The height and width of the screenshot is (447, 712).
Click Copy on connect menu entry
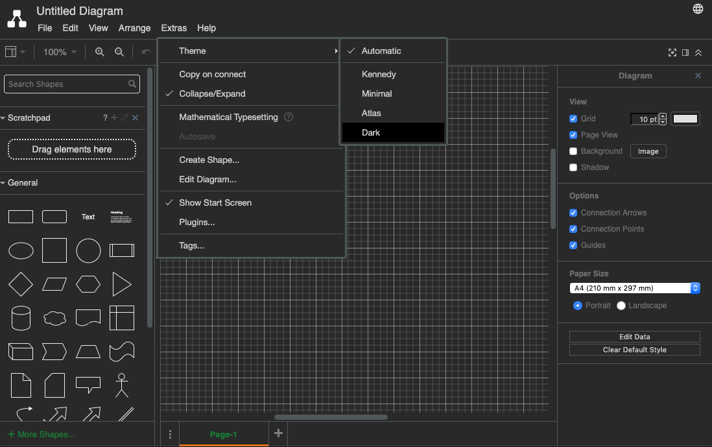click(250, 74)
